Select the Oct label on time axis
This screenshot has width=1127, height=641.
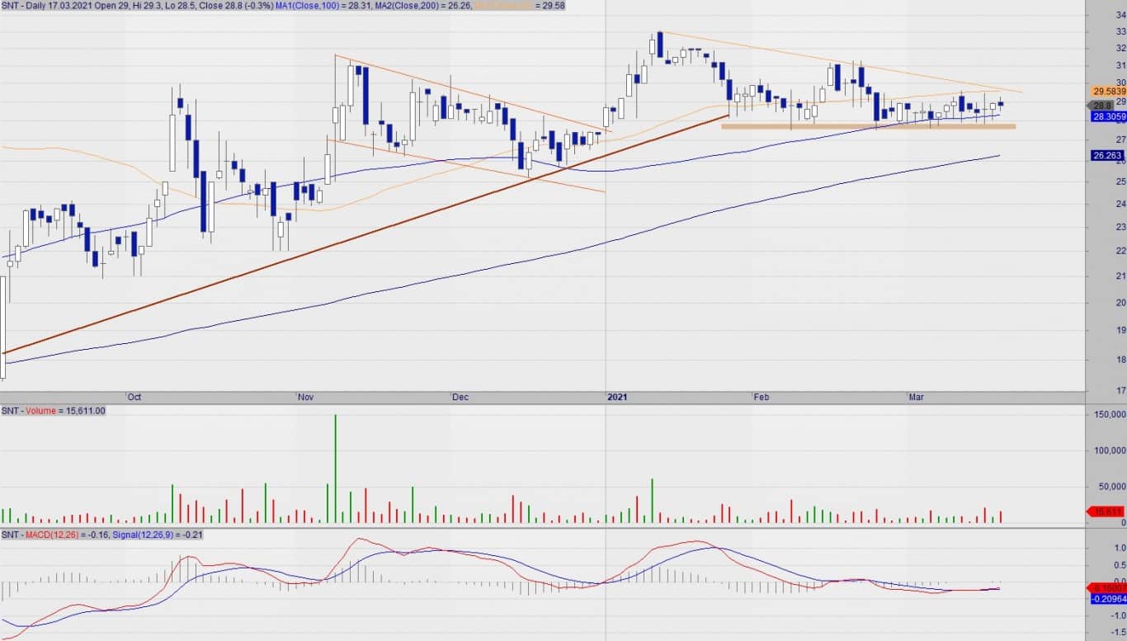134,398
